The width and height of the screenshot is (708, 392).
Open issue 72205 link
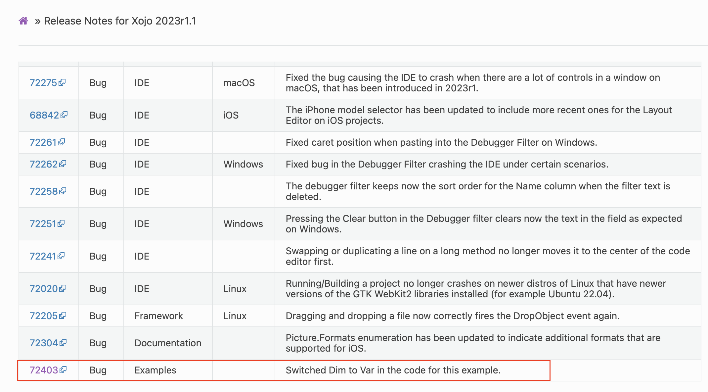pyautogui.click(x=44, y=316)
